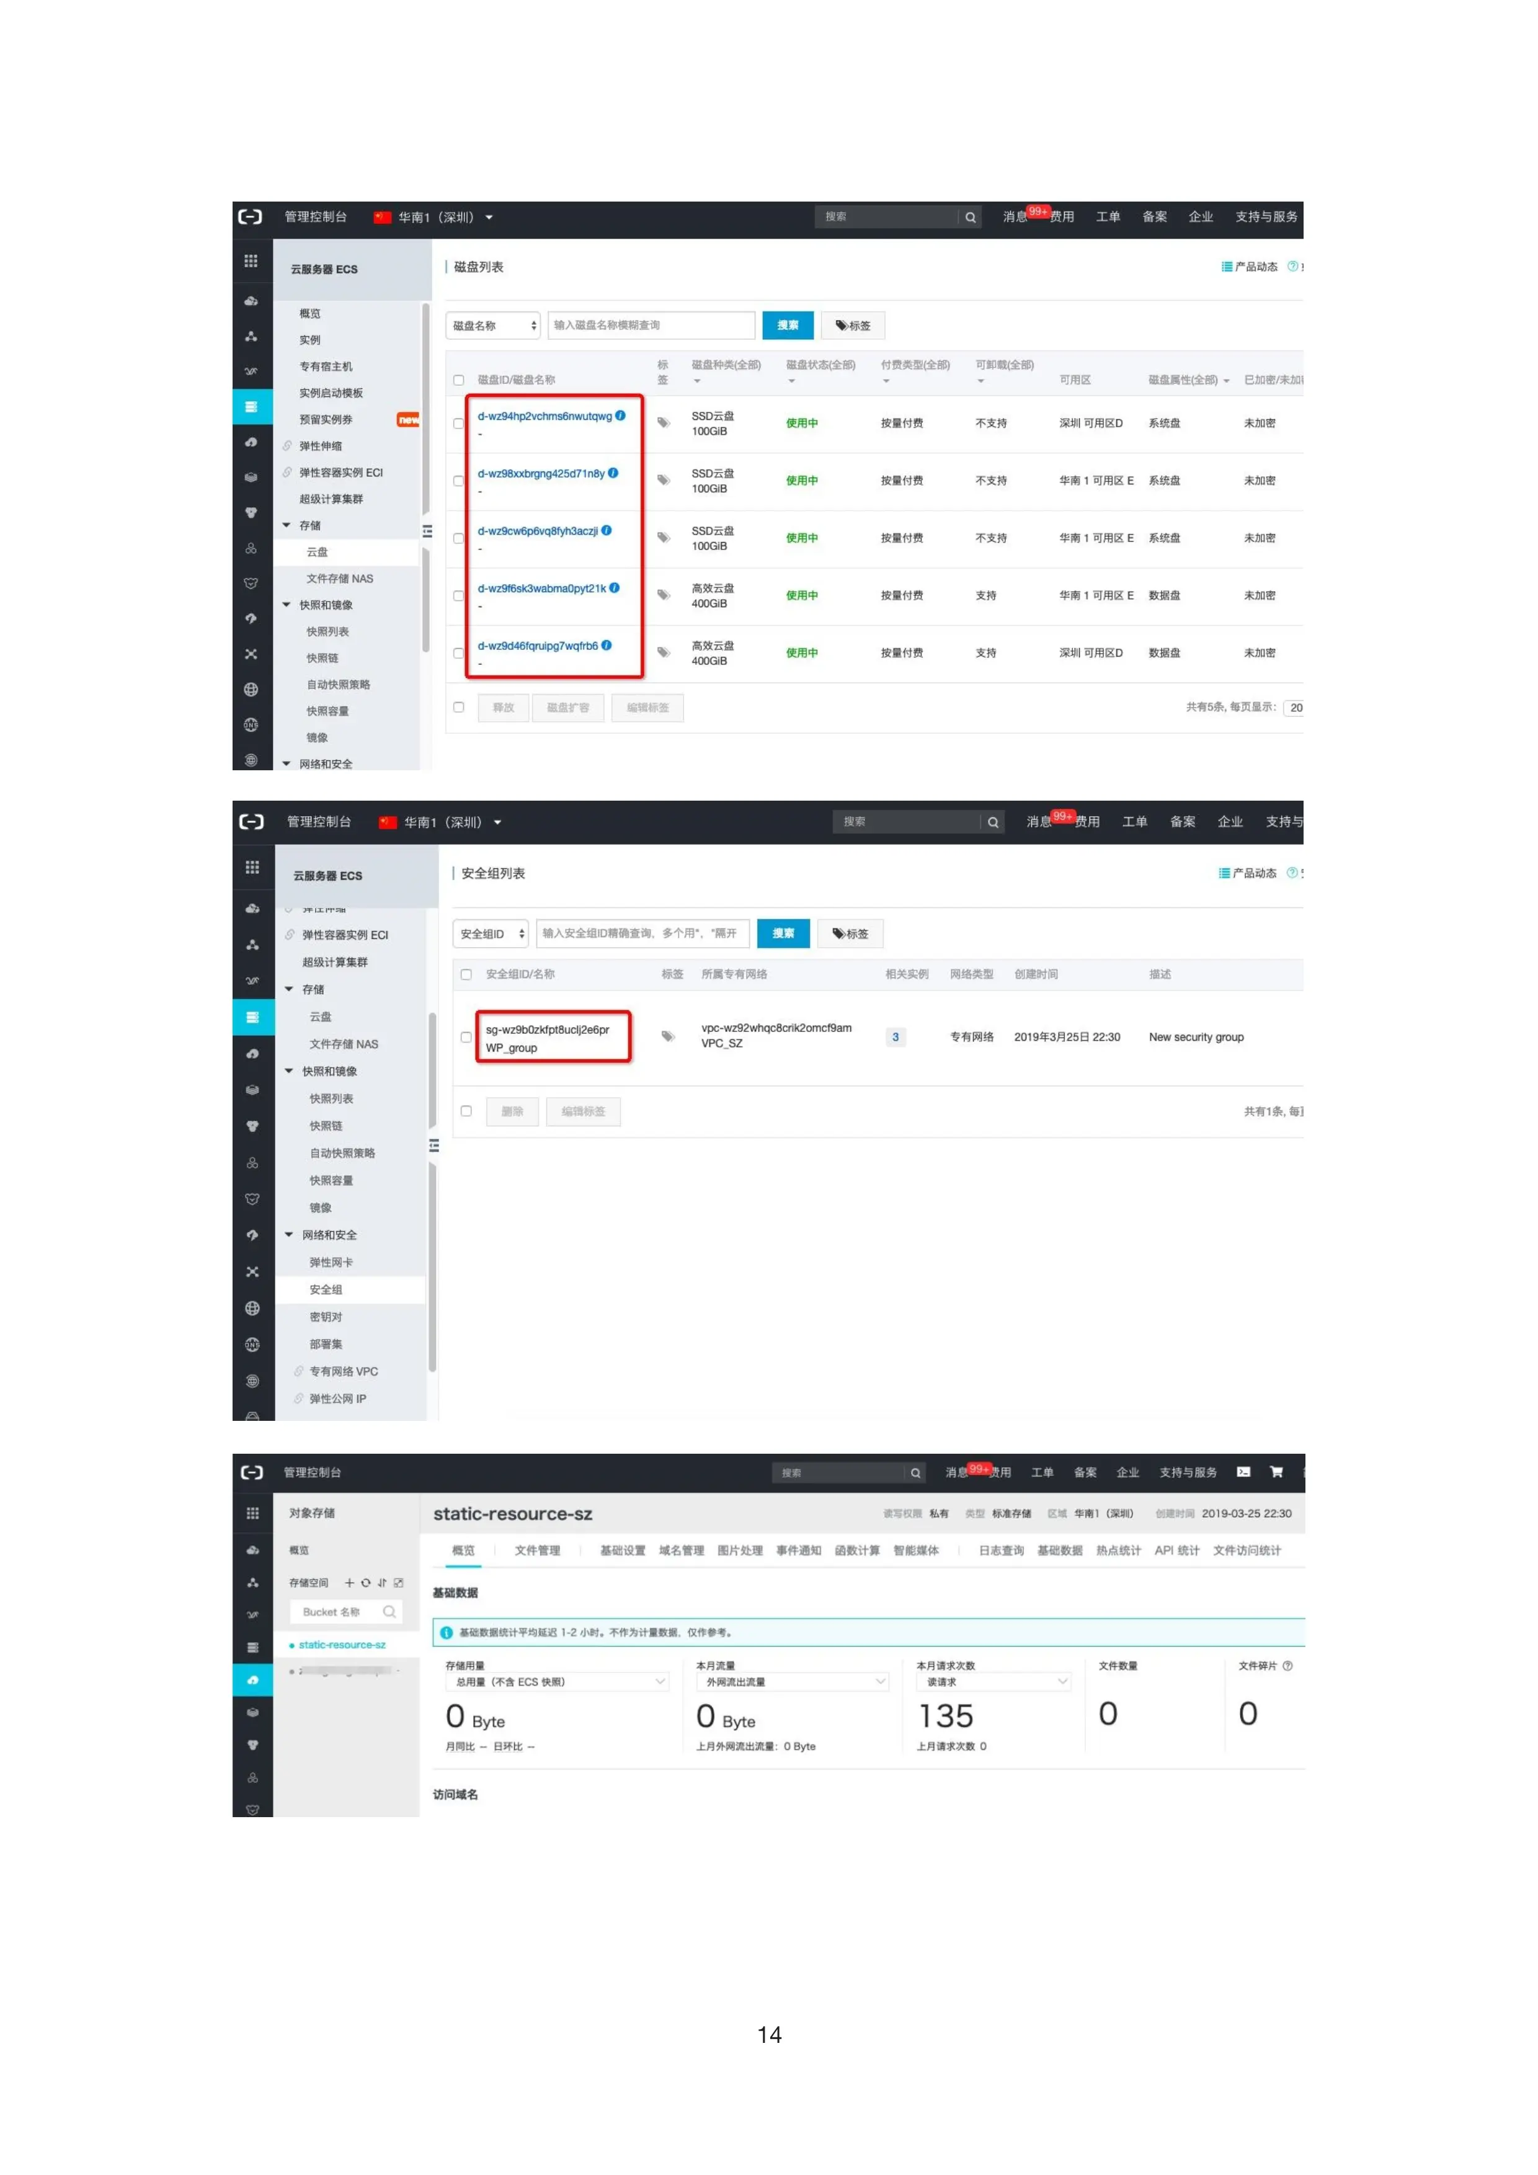Open the Cloud Shell terminal icon
Screen dimensions: 1538x2175
(1243, 1471)
